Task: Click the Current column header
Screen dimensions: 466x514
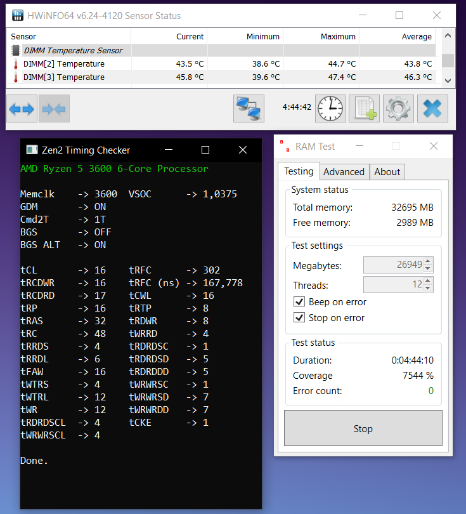Action: point(169,36)
